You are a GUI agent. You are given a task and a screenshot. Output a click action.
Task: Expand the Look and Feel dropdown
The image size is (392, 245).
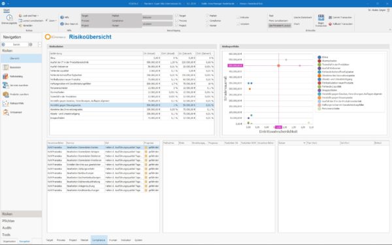(38, 16)
